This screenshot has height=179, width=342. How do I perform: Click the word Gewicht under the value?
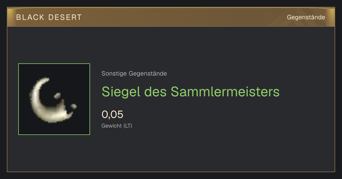(x=112, y=126)
